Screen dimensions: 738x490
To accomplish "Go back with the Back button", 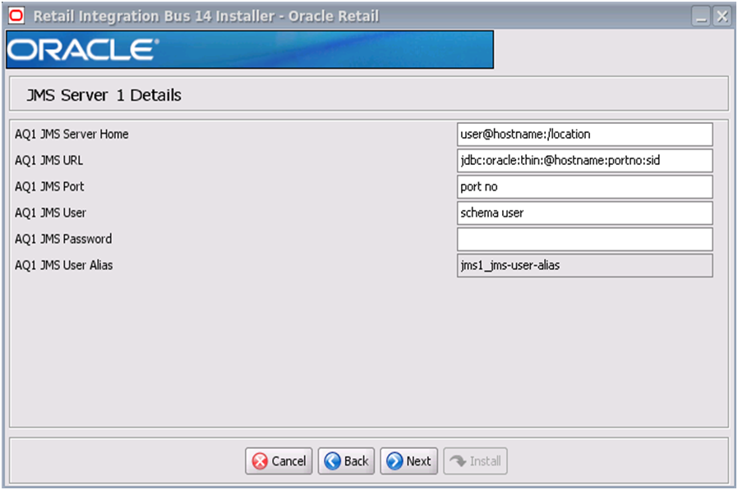I will tap(347, 460).
